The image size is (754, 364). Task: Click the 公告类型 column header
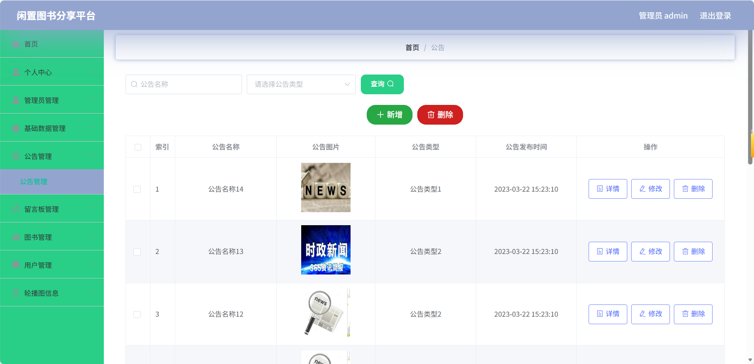(426, 147)
